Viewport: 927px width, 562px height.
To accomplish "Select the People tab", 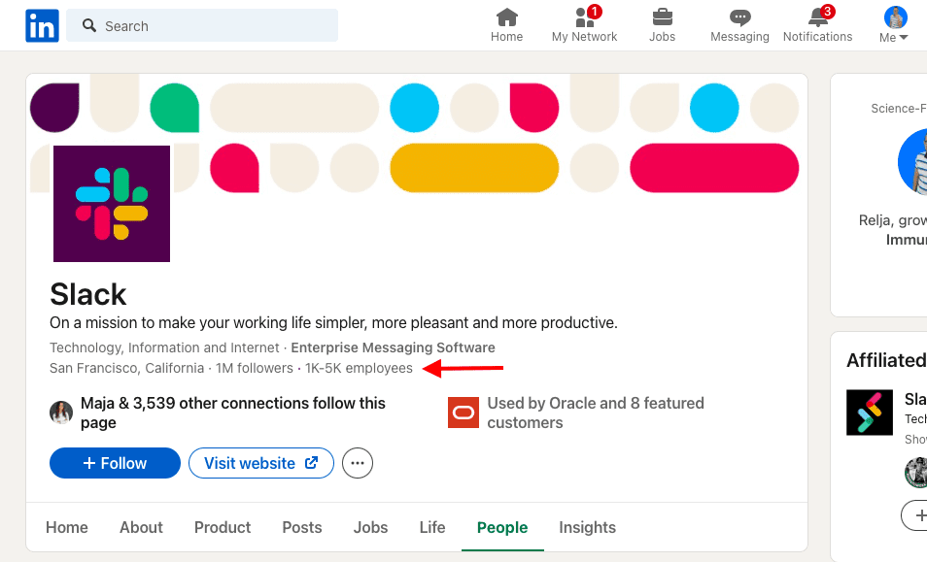I will pyautogui.click(x=502, y=527).
